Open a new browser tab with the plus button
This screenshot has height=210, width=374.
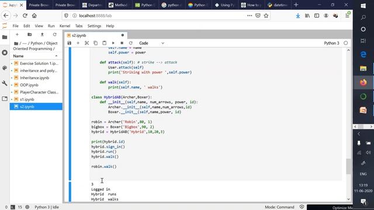pyautogui.click(x=296, y=5)
